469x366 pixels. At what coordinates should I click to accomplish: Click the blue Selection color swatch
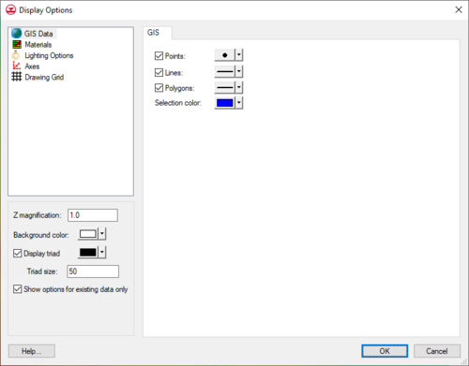click(225, 102)
